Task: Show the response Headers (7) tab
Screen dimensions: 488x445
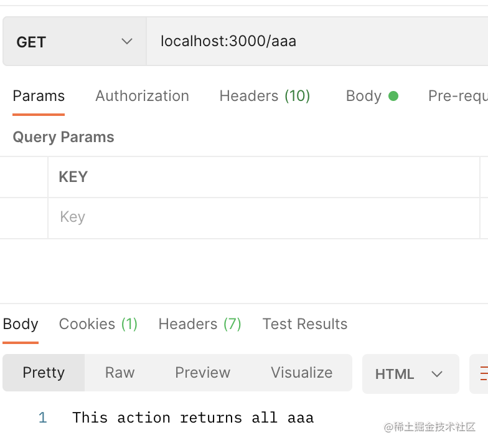Action: pos(200,324)
